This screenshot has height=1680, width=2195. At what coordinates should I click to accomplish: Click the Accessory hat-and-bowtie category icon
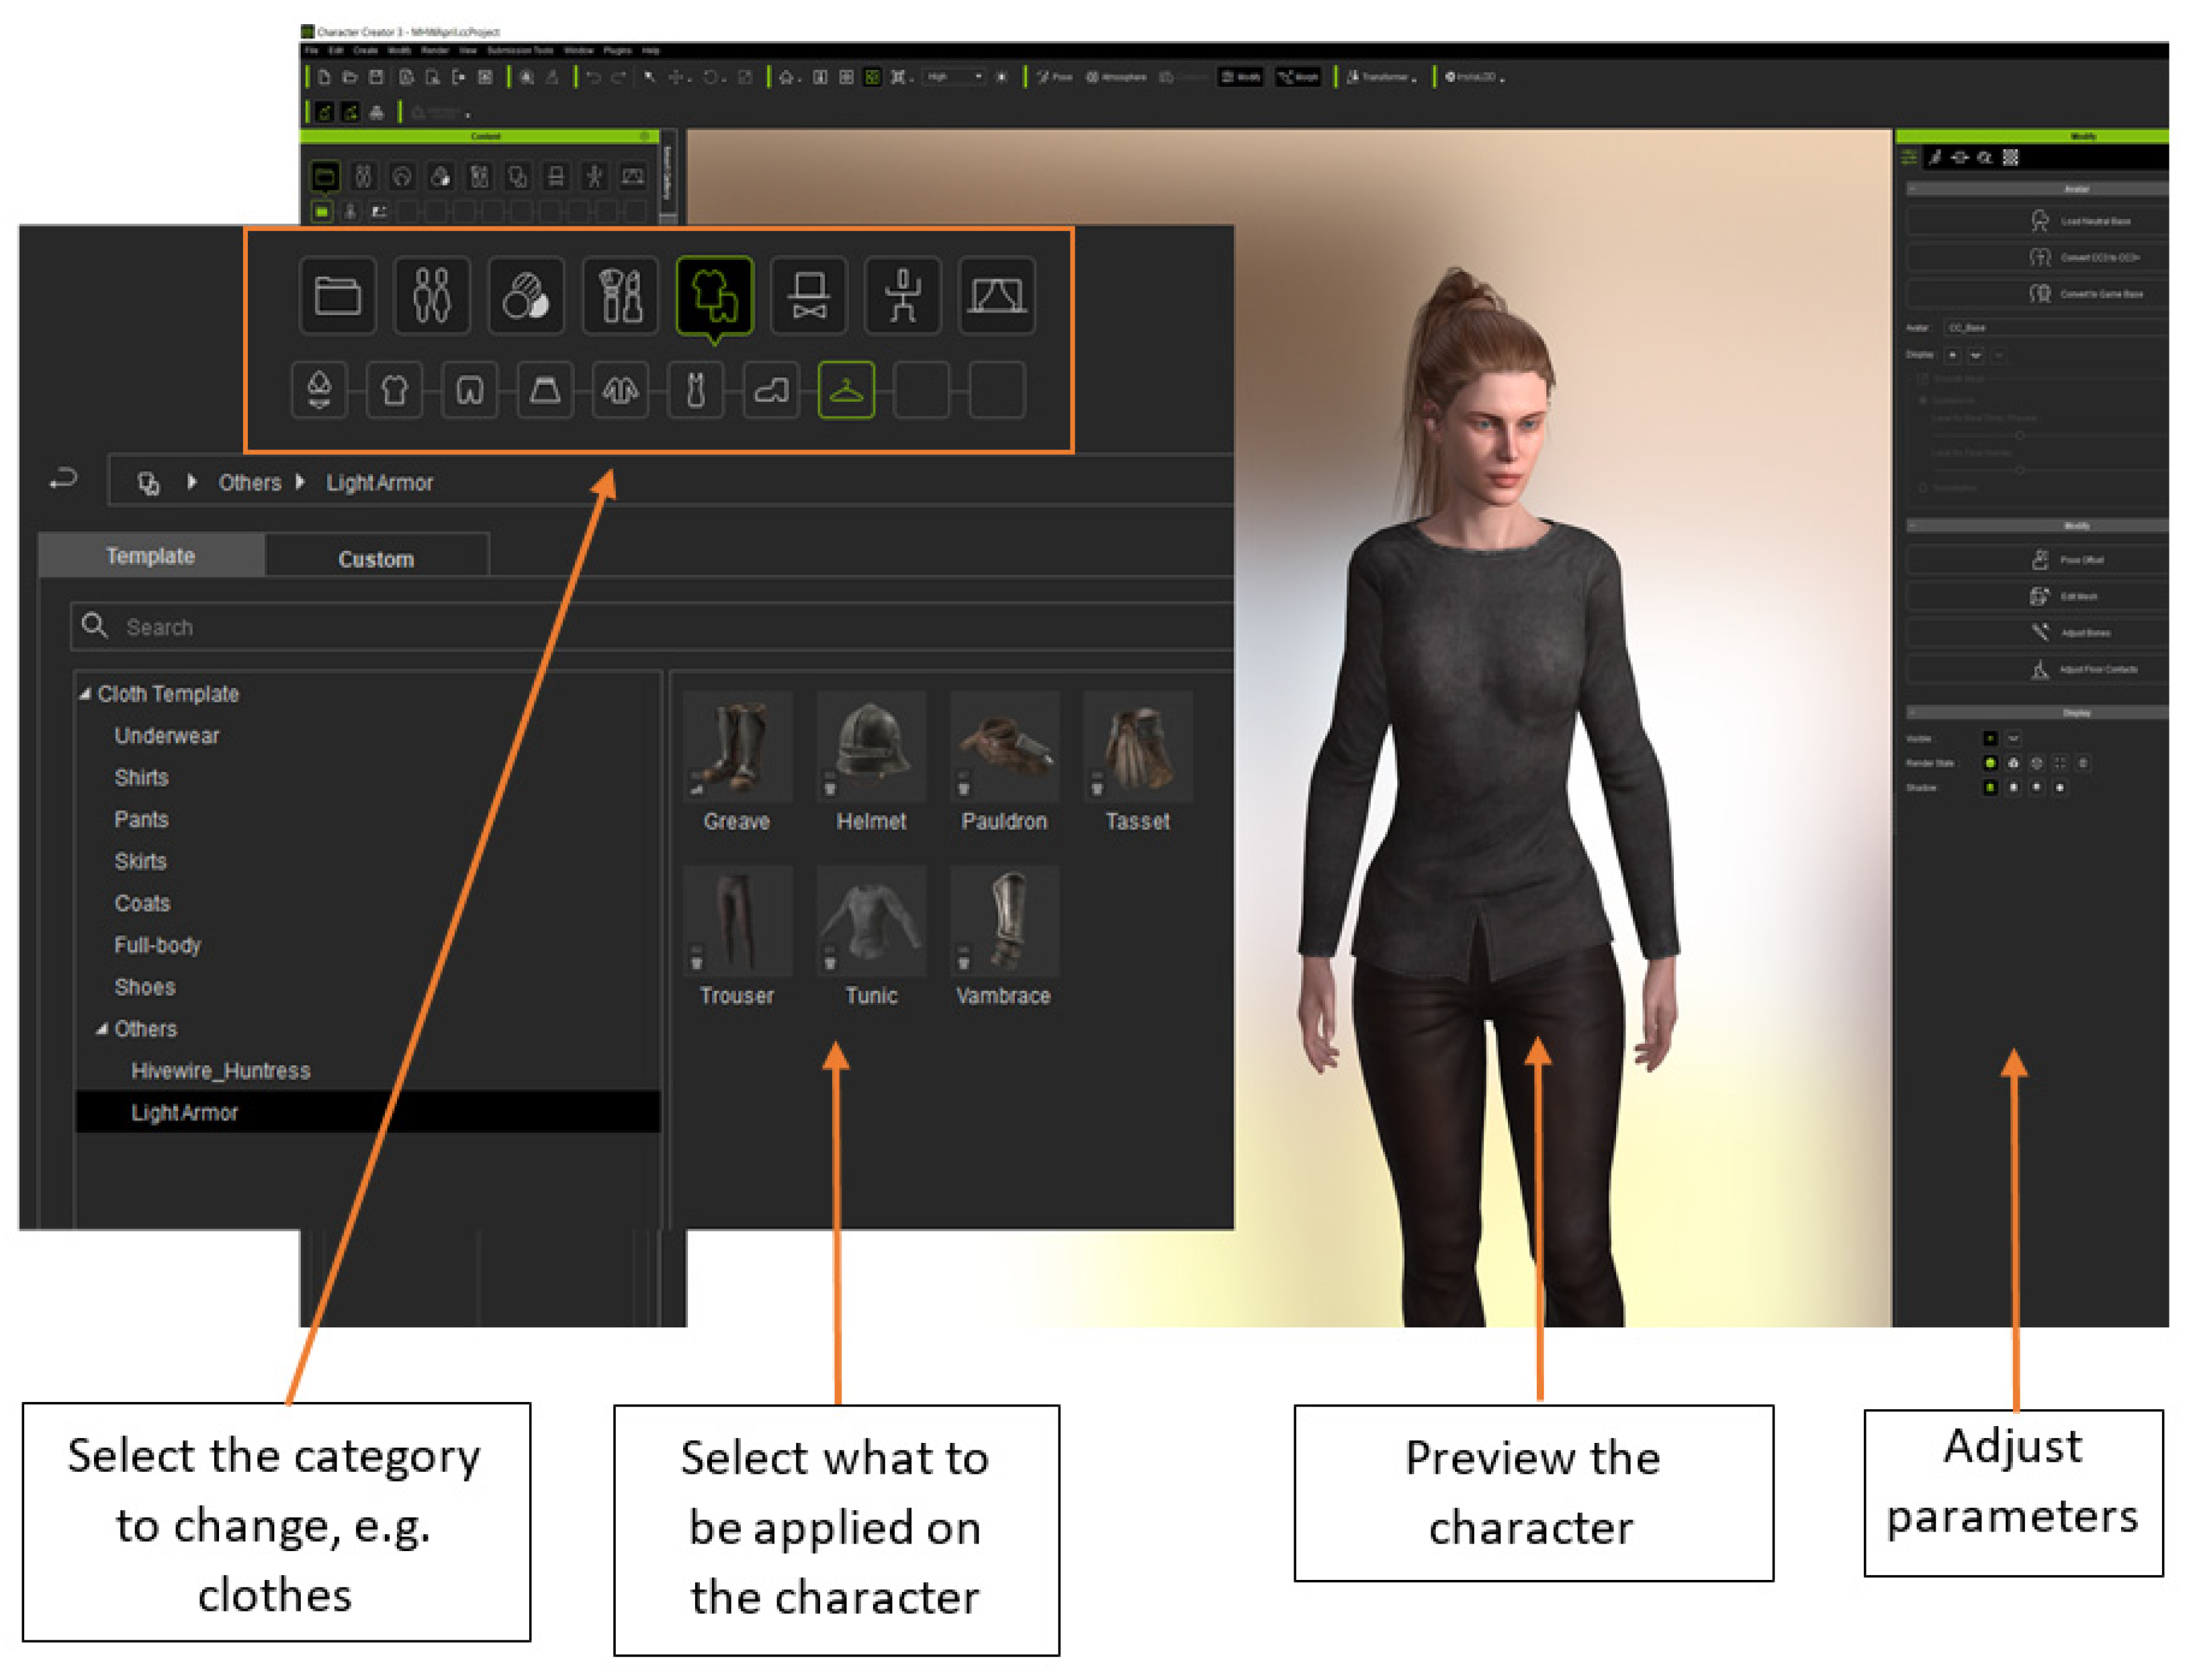click(808, 295)
